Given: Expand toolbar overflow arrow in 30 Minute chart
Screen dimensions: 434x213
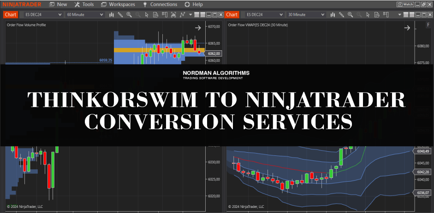Looking at the screenshot, I should pos(400,15).
